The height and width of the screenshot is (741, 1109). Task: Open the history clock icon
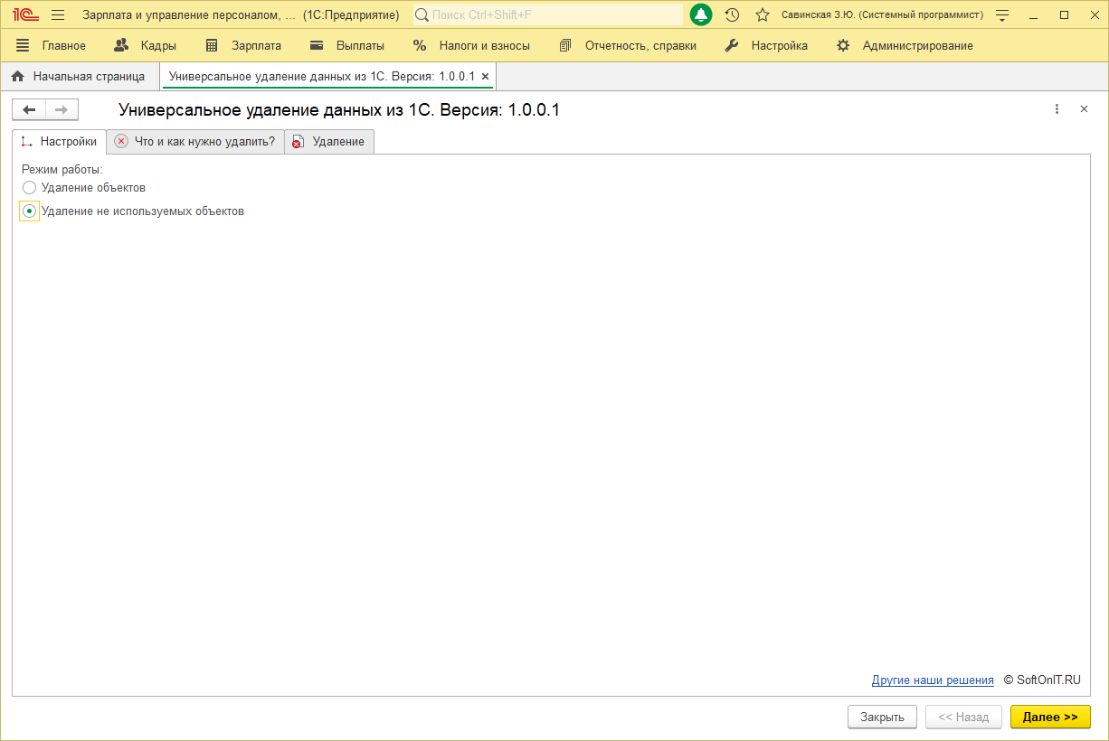click(x=732, y=14)
